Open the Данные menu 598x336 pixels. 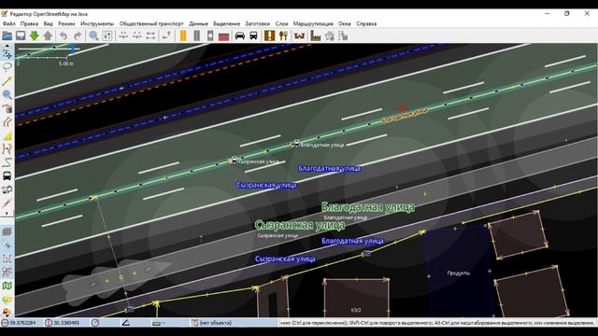(x=198, y=23)
